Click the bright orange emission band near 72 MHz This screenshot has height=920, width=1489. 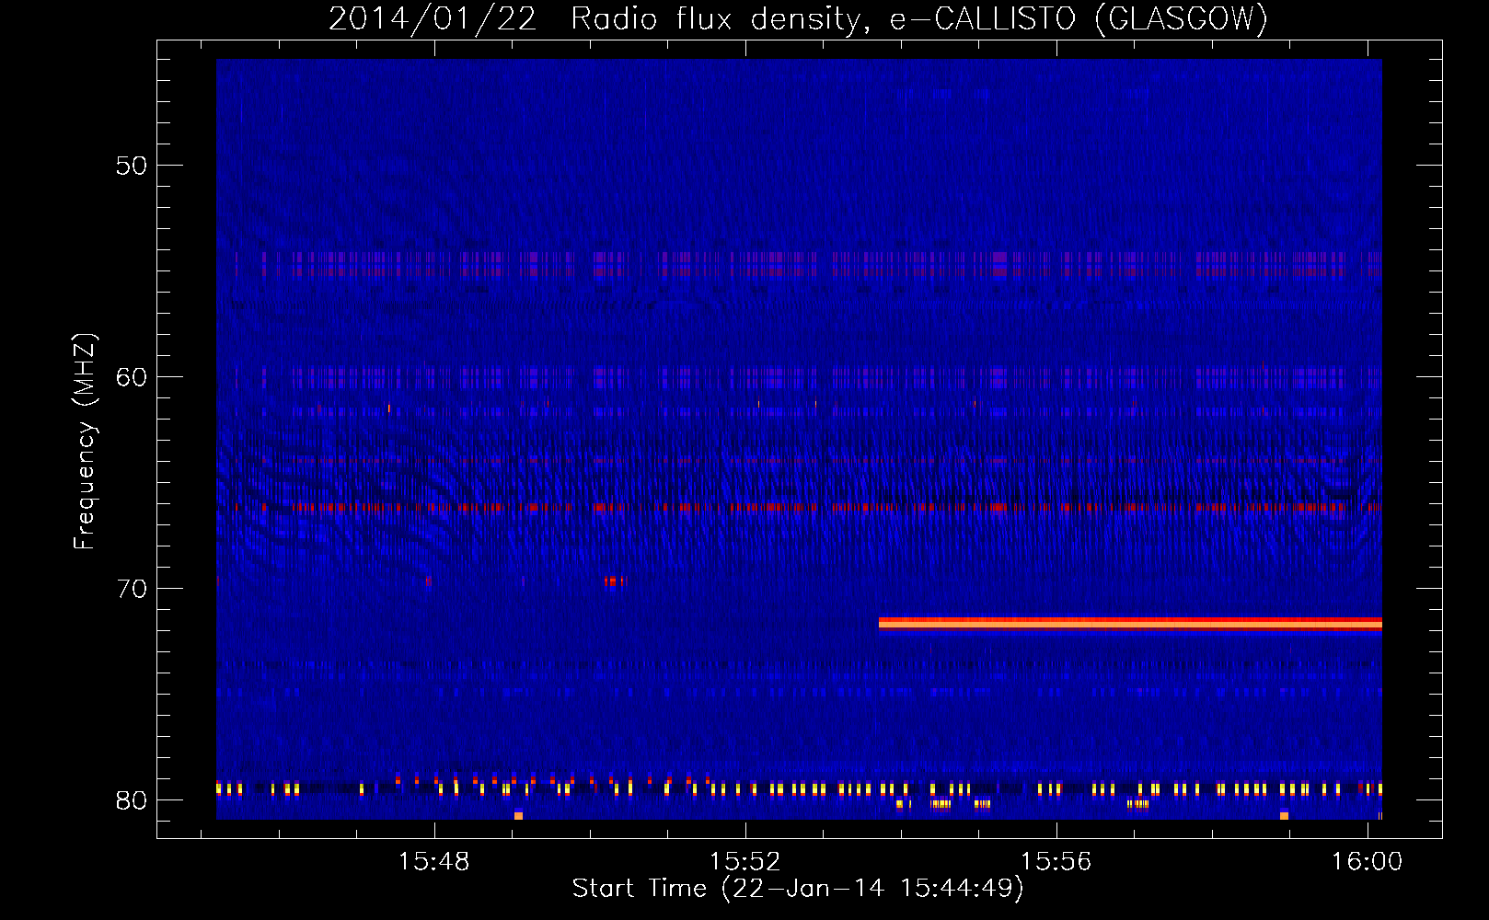[1130, 624]
